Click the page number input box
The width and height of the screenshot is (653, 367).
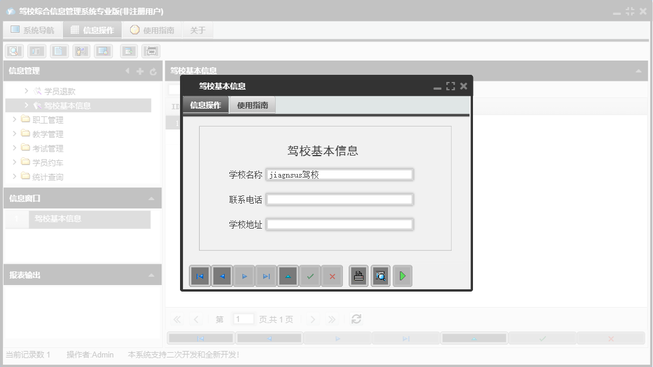pos(243,319)
